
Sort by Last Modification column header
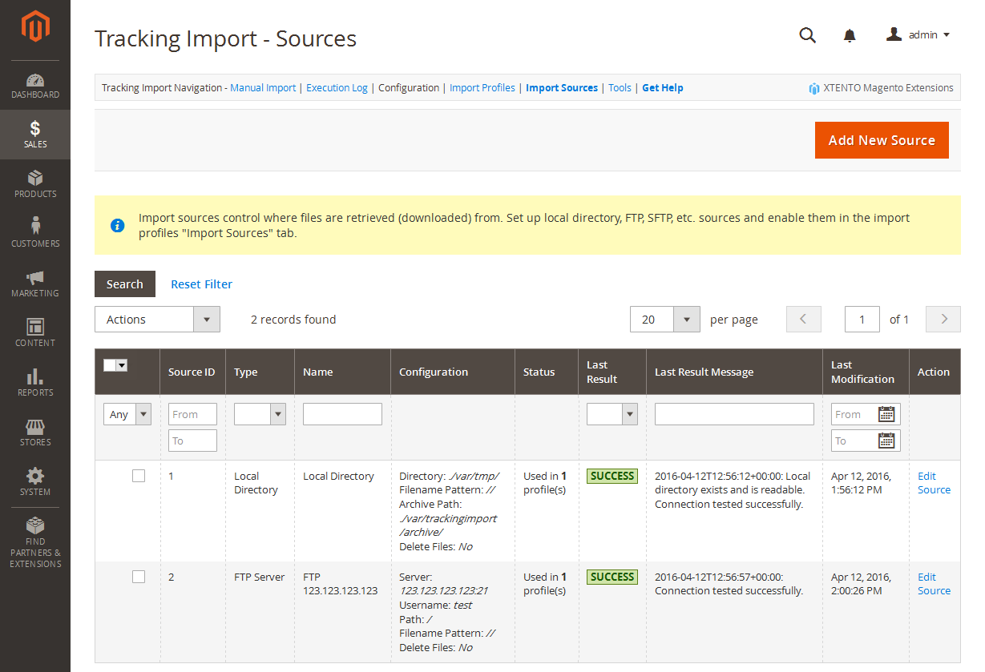point(866,372)
